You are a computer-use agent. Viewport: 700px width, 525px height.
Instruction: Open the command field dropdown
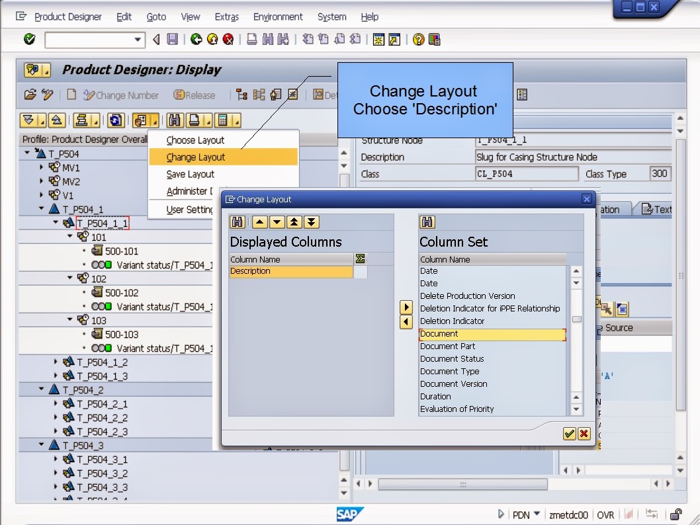pos(138,40)
